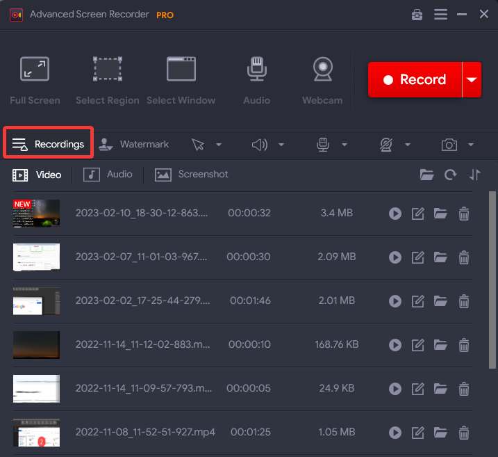Edit the 2022-11-14_11-12-02 recording name
The width and height of the screenshot is (498, 457).
click(417, 345)
